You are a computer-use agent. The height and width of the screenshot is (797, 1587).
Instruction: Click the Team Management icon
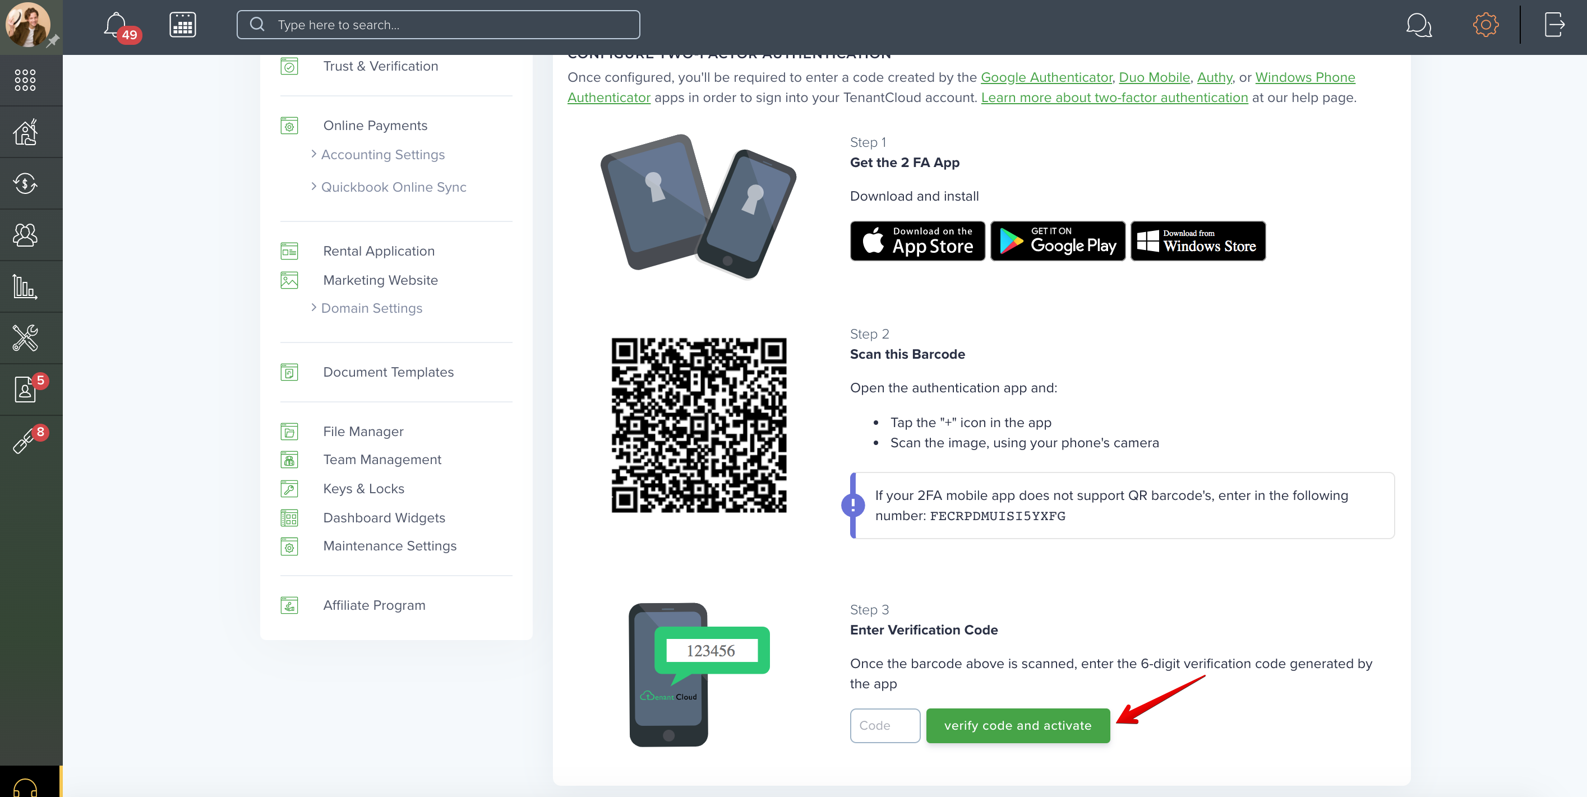coord(289,460)
